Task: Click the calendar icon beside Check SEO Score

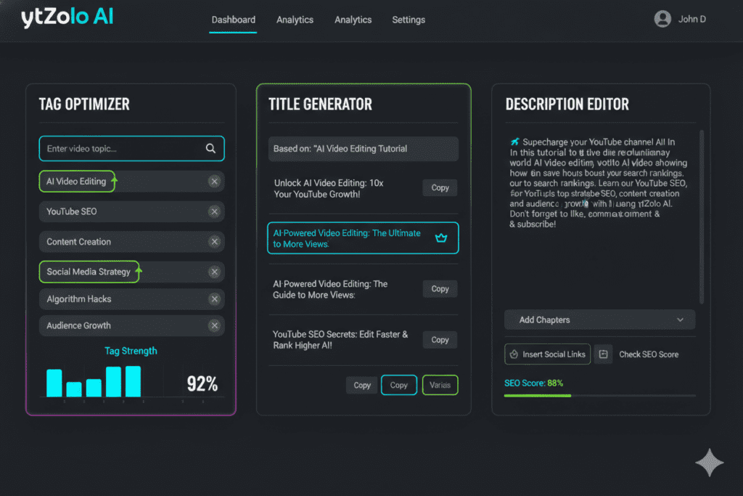Action: pyautogui.click(x=604, y=354)
